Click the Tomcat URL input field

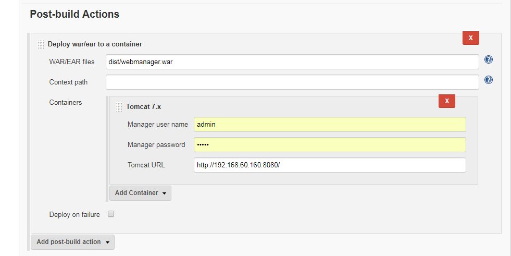pyautogui.click(x=330, y=165)
